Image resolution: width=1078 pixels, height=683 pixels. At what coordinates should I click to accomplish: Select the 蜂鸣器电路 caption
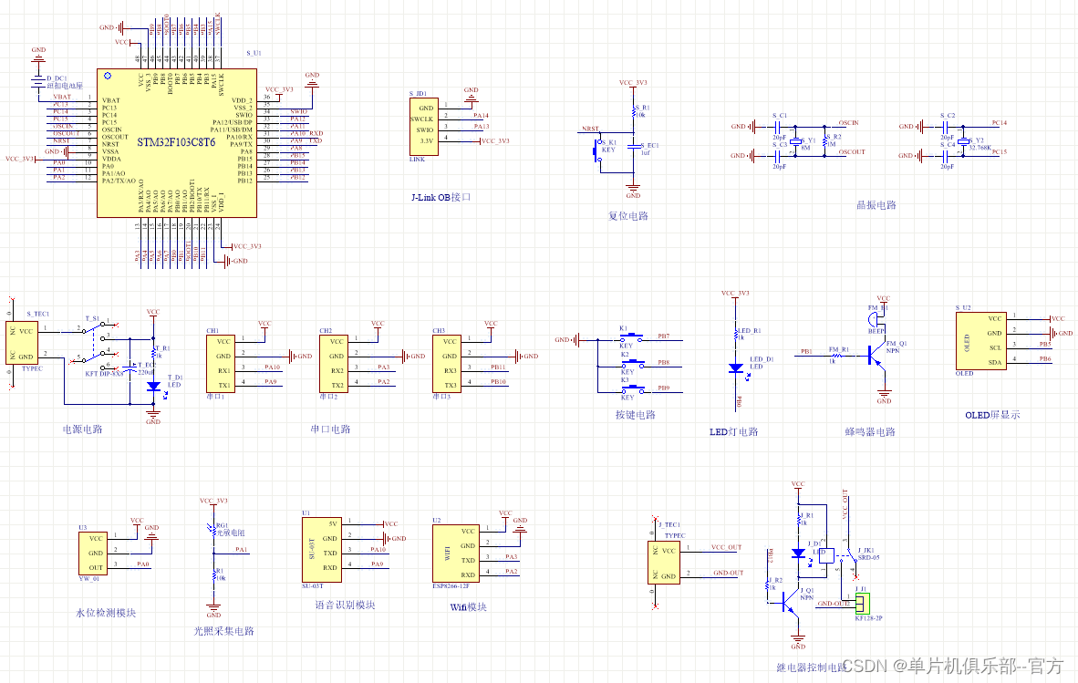point(870,432)
